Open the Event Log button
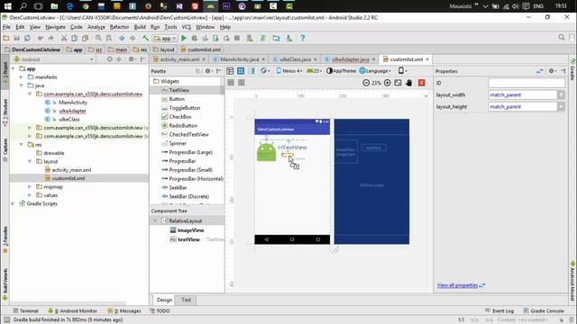Screen dimensions: 577x324 [x=499, y=310]
